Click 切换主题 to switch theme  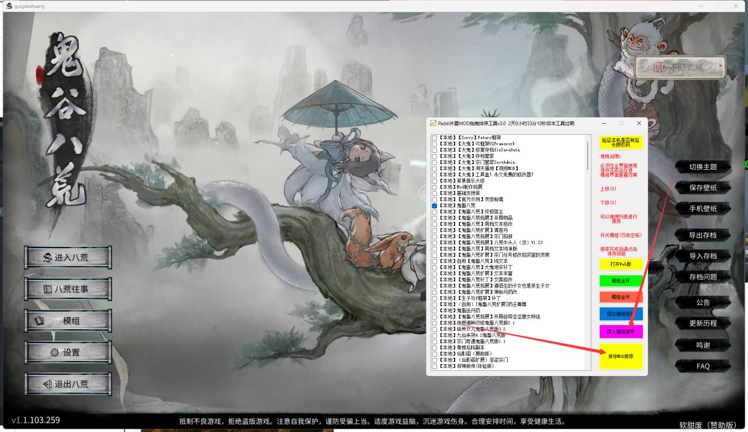click(x=703, y=167)
